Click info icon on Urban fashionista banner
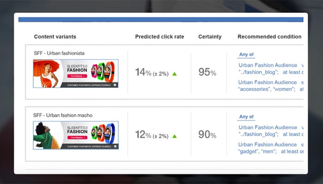This screenshot has width=323, height=184. point(115,85)
